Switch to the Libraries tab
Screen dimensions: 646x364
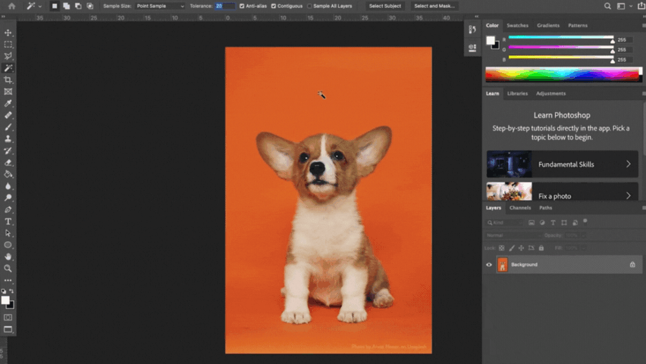click(x=517, y=94)
